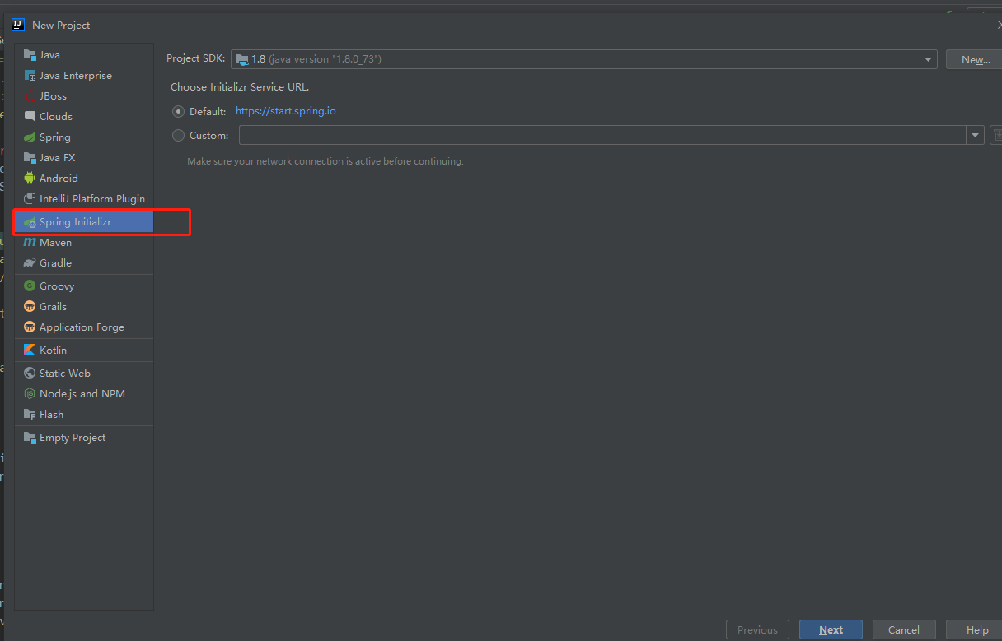This screenshot has width=1002, height=641.
Task: Select the Node.js and NPM icon
Action: tap(30, 394)
